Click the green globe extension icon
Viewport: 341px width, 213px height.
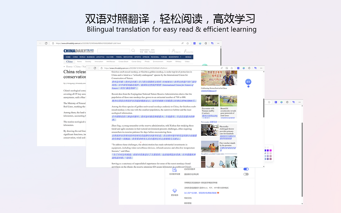(x=243, y=68)
